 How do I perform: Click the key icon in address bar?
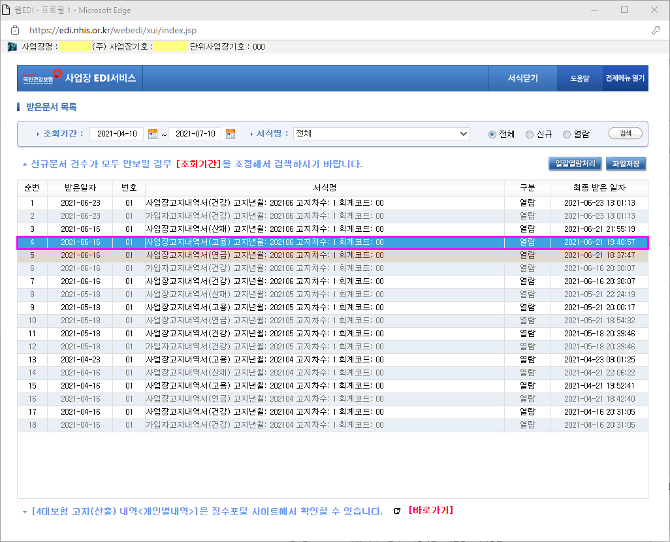coord(656,30)
